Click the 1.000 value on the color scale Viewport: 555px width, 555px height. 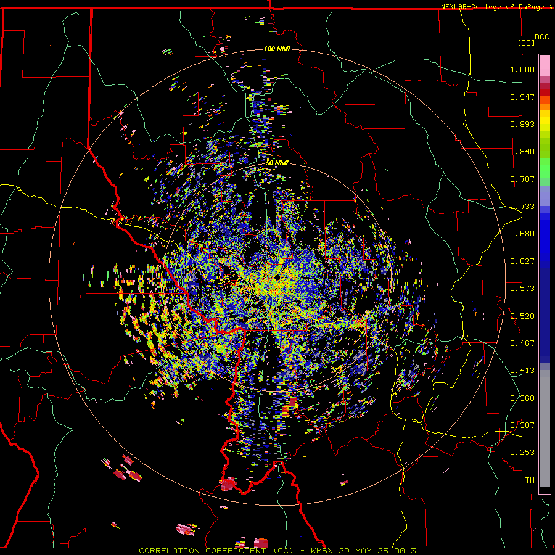(522, 69)
